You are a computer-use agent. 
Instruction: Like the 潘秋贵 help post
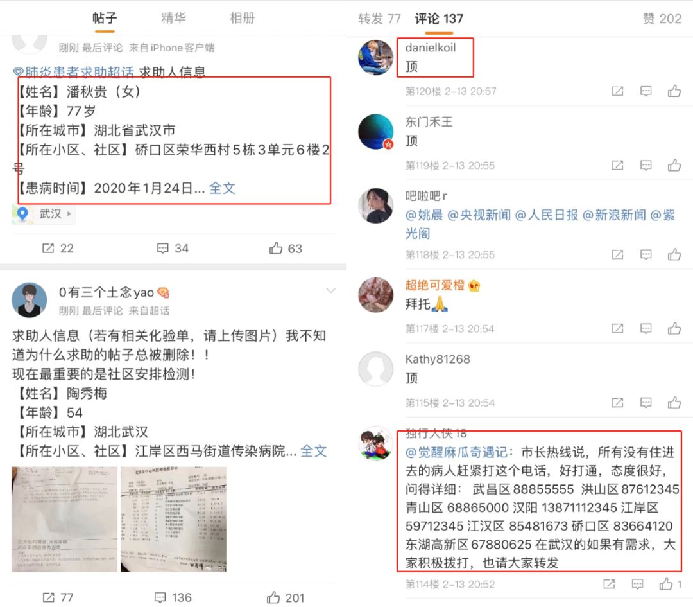286,248
